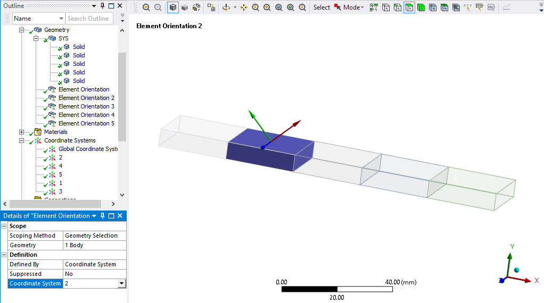The width and height of the screenshot is (544, 303).
Task: Select Element Orientation 4 in outline
Action: (x=86, y=115)
